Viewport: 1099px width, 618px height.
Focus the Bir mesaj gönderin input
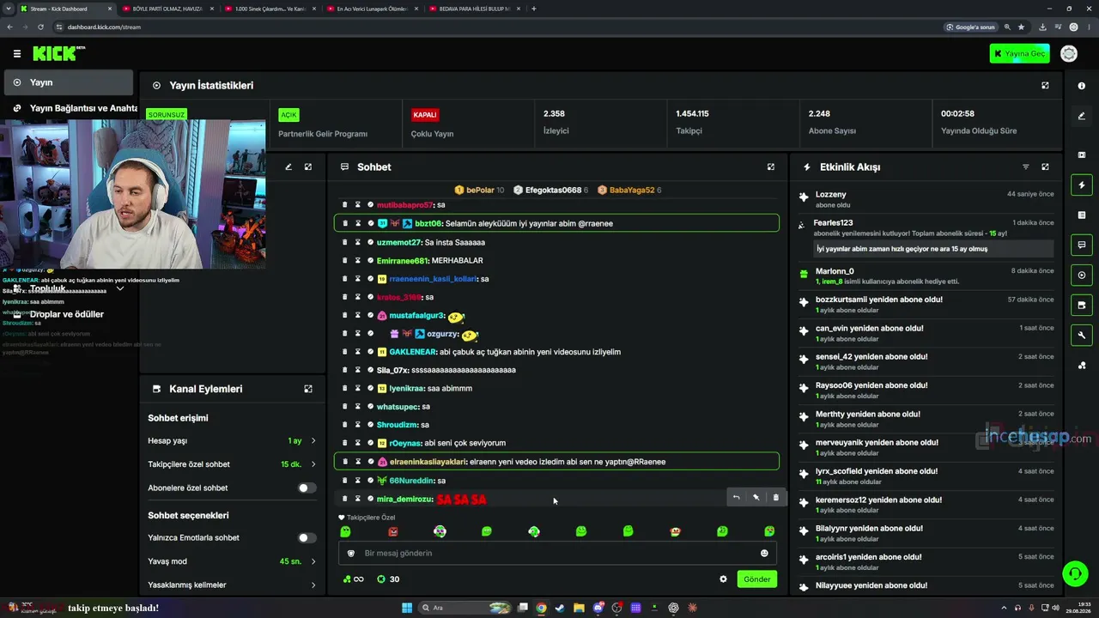tap(557, 554)
